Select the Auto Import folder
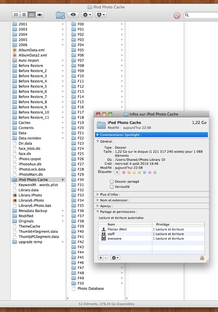218x312 pixels. pos(29,60)
